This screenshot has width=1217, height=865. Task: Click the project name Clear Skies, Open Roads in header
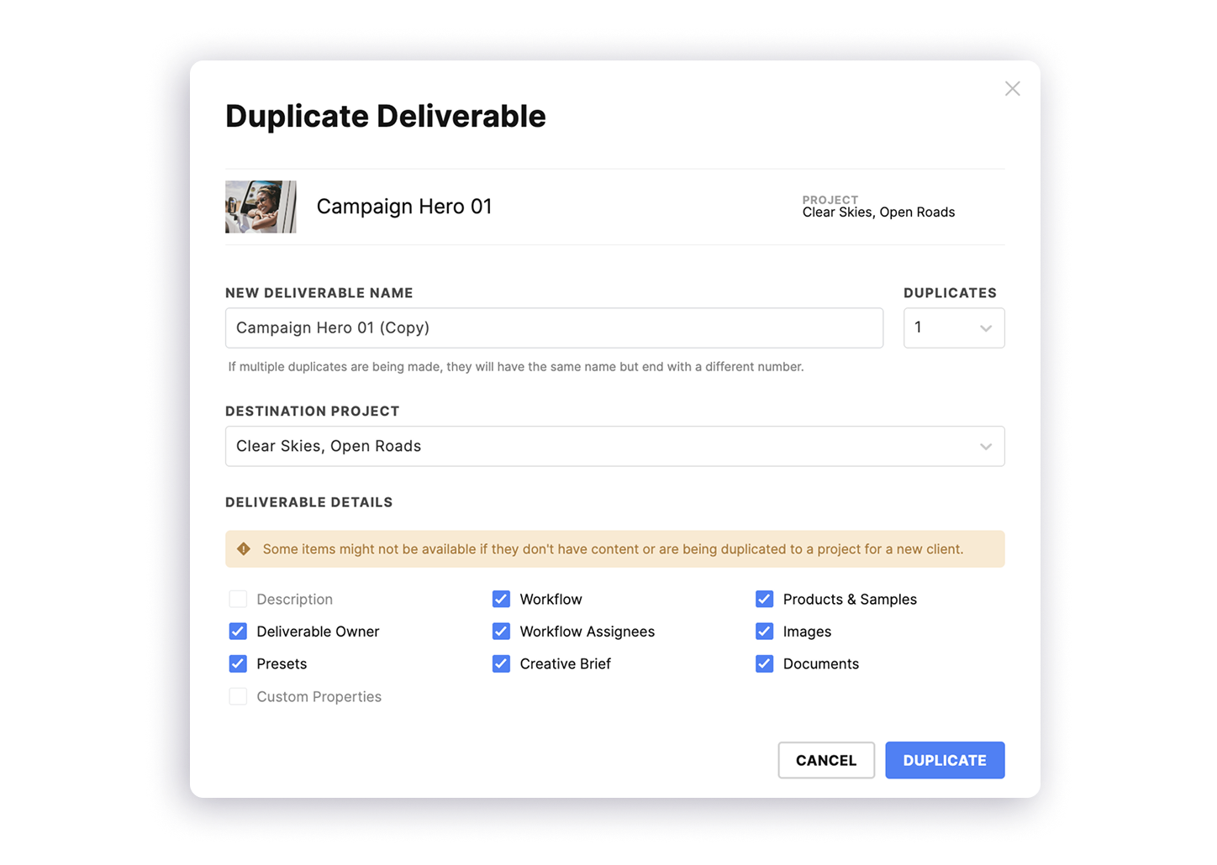[x=878, y=212]
